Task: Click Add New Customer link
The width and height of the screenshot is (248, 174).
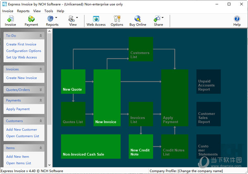Action: pyautogui.click(x=21, y=129)
